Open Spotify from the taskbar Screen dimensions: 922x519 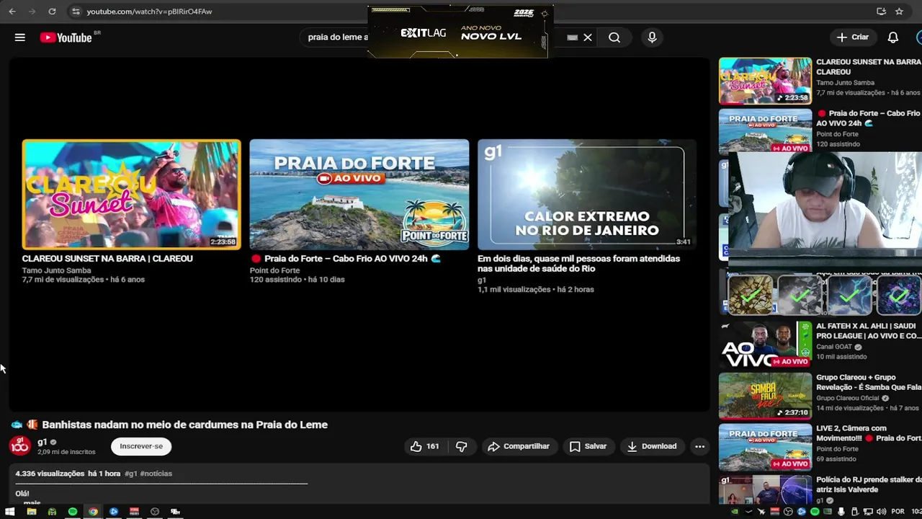pyautogui.click(x=73, y=512)
